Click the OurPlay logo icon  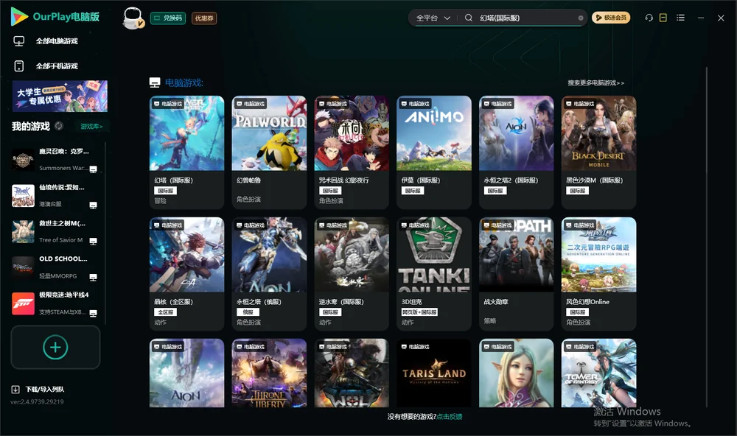point(19,17)
